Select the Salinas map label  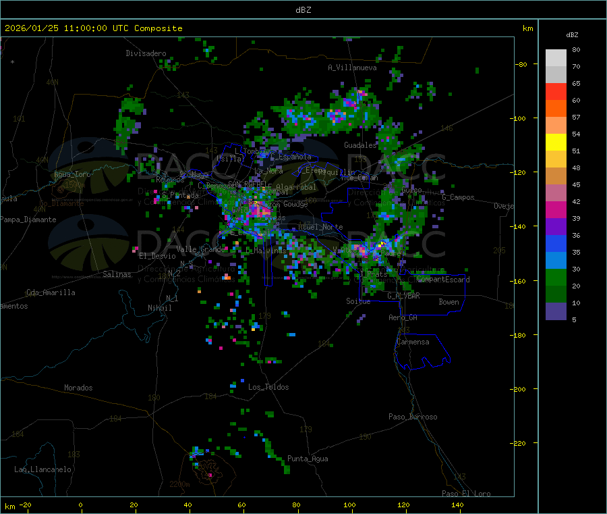pos(117,274)
